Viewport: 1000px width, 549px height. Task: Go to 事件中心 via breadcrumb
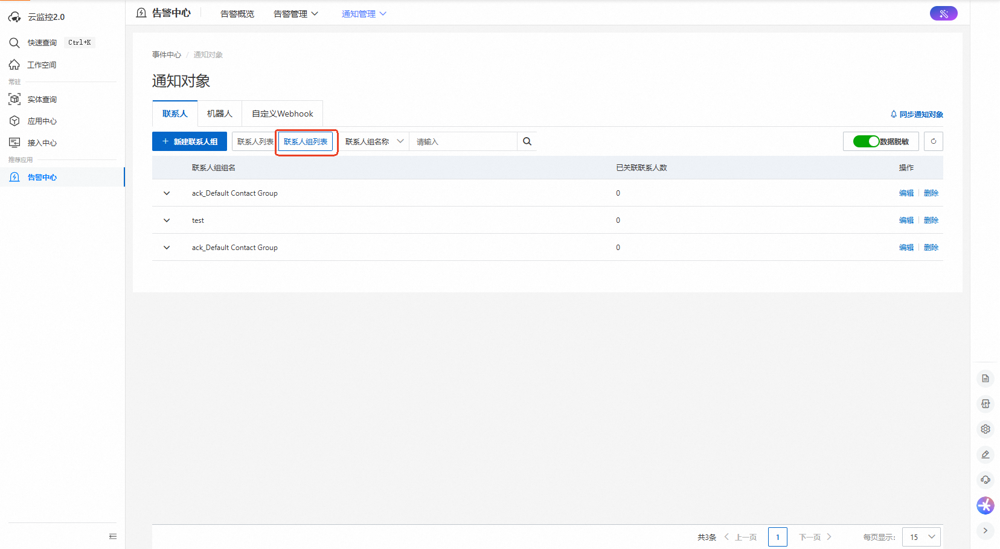167,55
